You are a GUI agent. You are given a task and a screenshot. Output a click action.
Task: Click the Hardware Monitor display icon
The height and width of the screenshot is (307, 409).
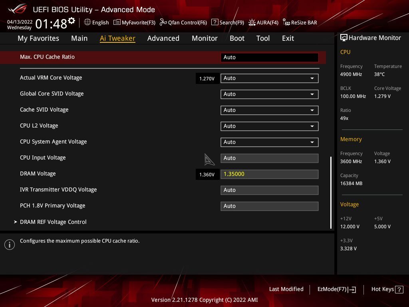344,38
